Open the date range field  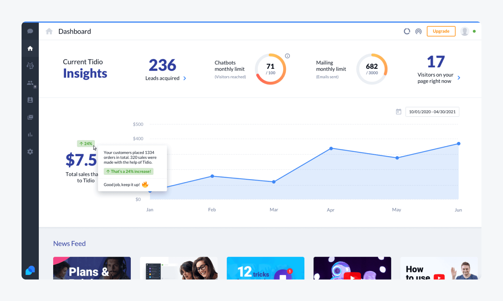pyautogui.click(x=432, y=111)
